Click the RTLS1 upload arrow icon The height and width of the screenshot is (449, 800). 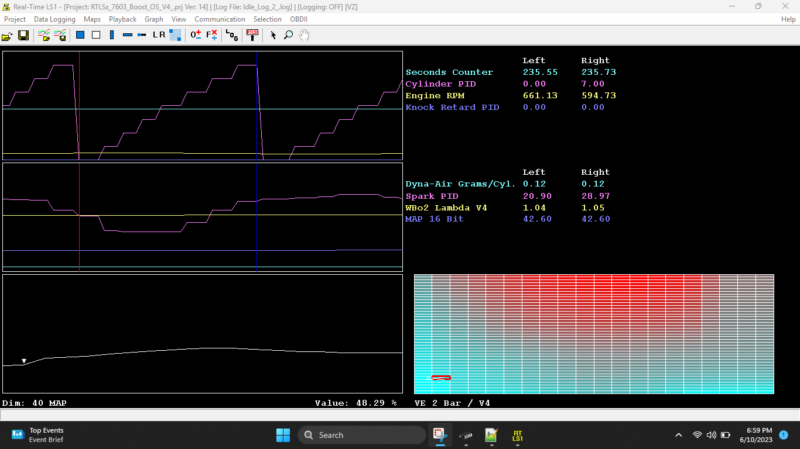[x=252, y=35]
